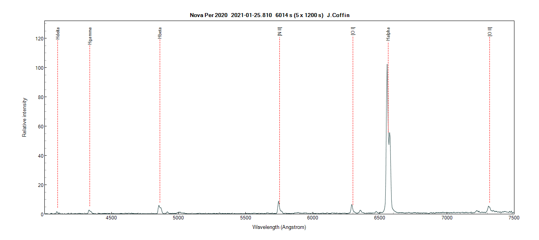The width and height of the screenshot is (539, 240).
Task: Select the dashed Hbeta marker line
Action: 160,119
